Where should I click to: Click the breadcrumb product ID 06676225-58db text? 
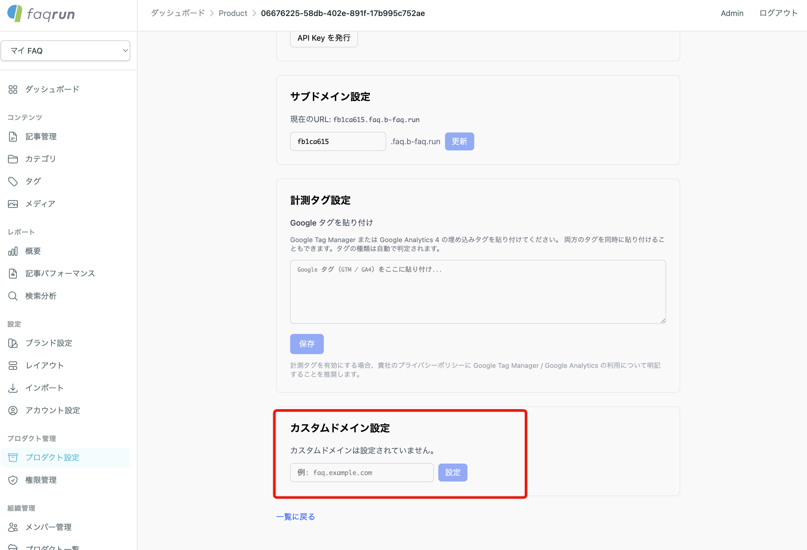tap(343, 13)
